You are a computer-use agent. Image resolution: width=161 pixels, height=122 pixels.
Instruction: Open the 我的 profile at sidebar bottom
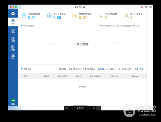pyautogui.click(x=13, y=102)
